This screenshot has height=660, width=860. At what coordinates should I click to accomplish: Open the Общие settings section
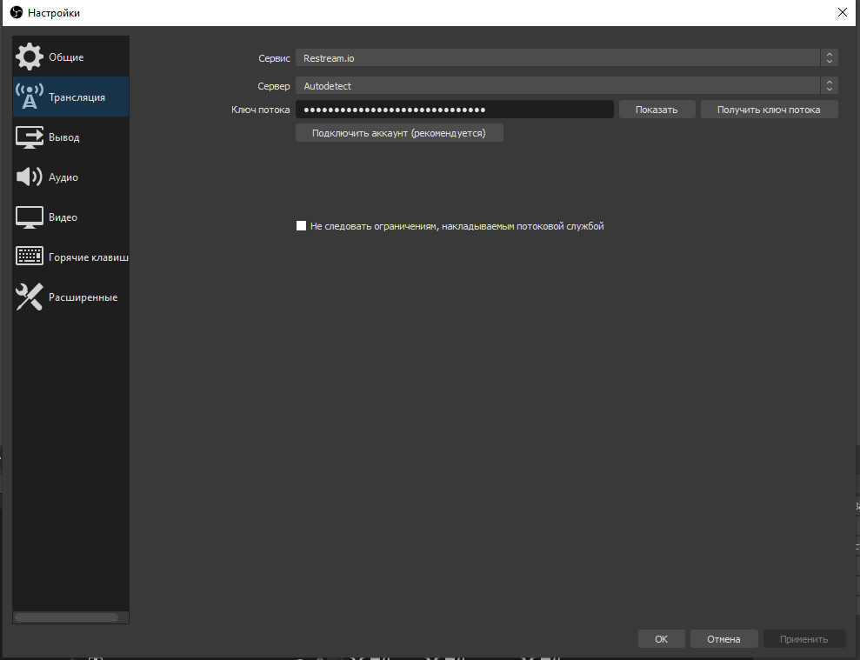[x=70, y=57]
